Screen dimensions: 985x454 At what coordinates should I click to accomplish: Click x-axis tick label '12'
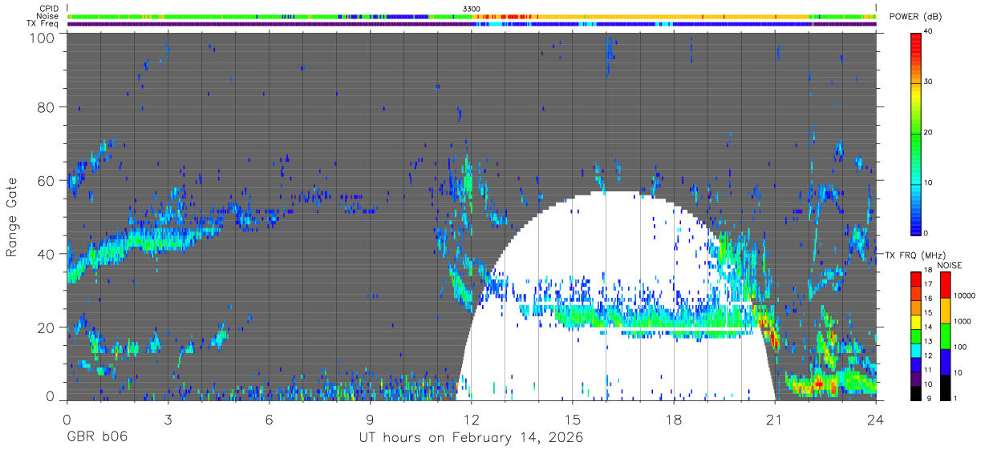pos(472,419)
